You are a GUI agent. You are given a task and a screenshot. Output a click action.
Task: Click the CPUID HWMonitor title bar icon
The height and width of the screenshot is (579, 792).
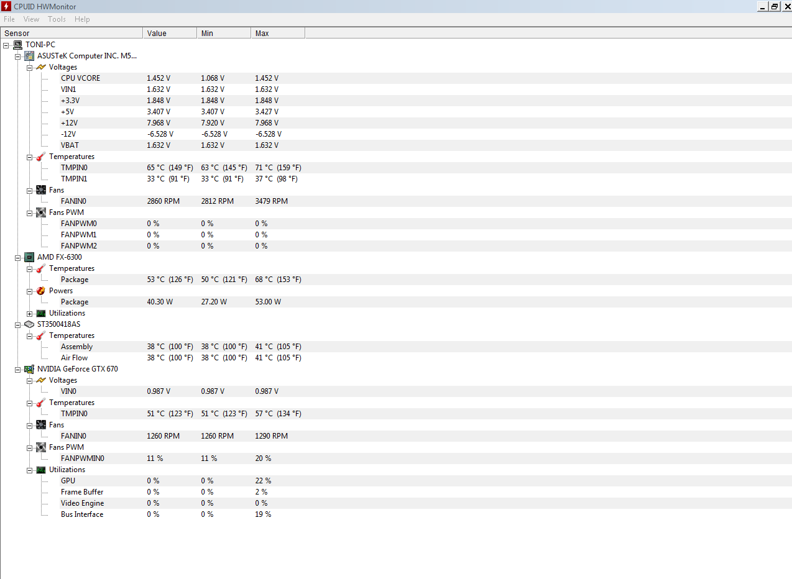6,6
